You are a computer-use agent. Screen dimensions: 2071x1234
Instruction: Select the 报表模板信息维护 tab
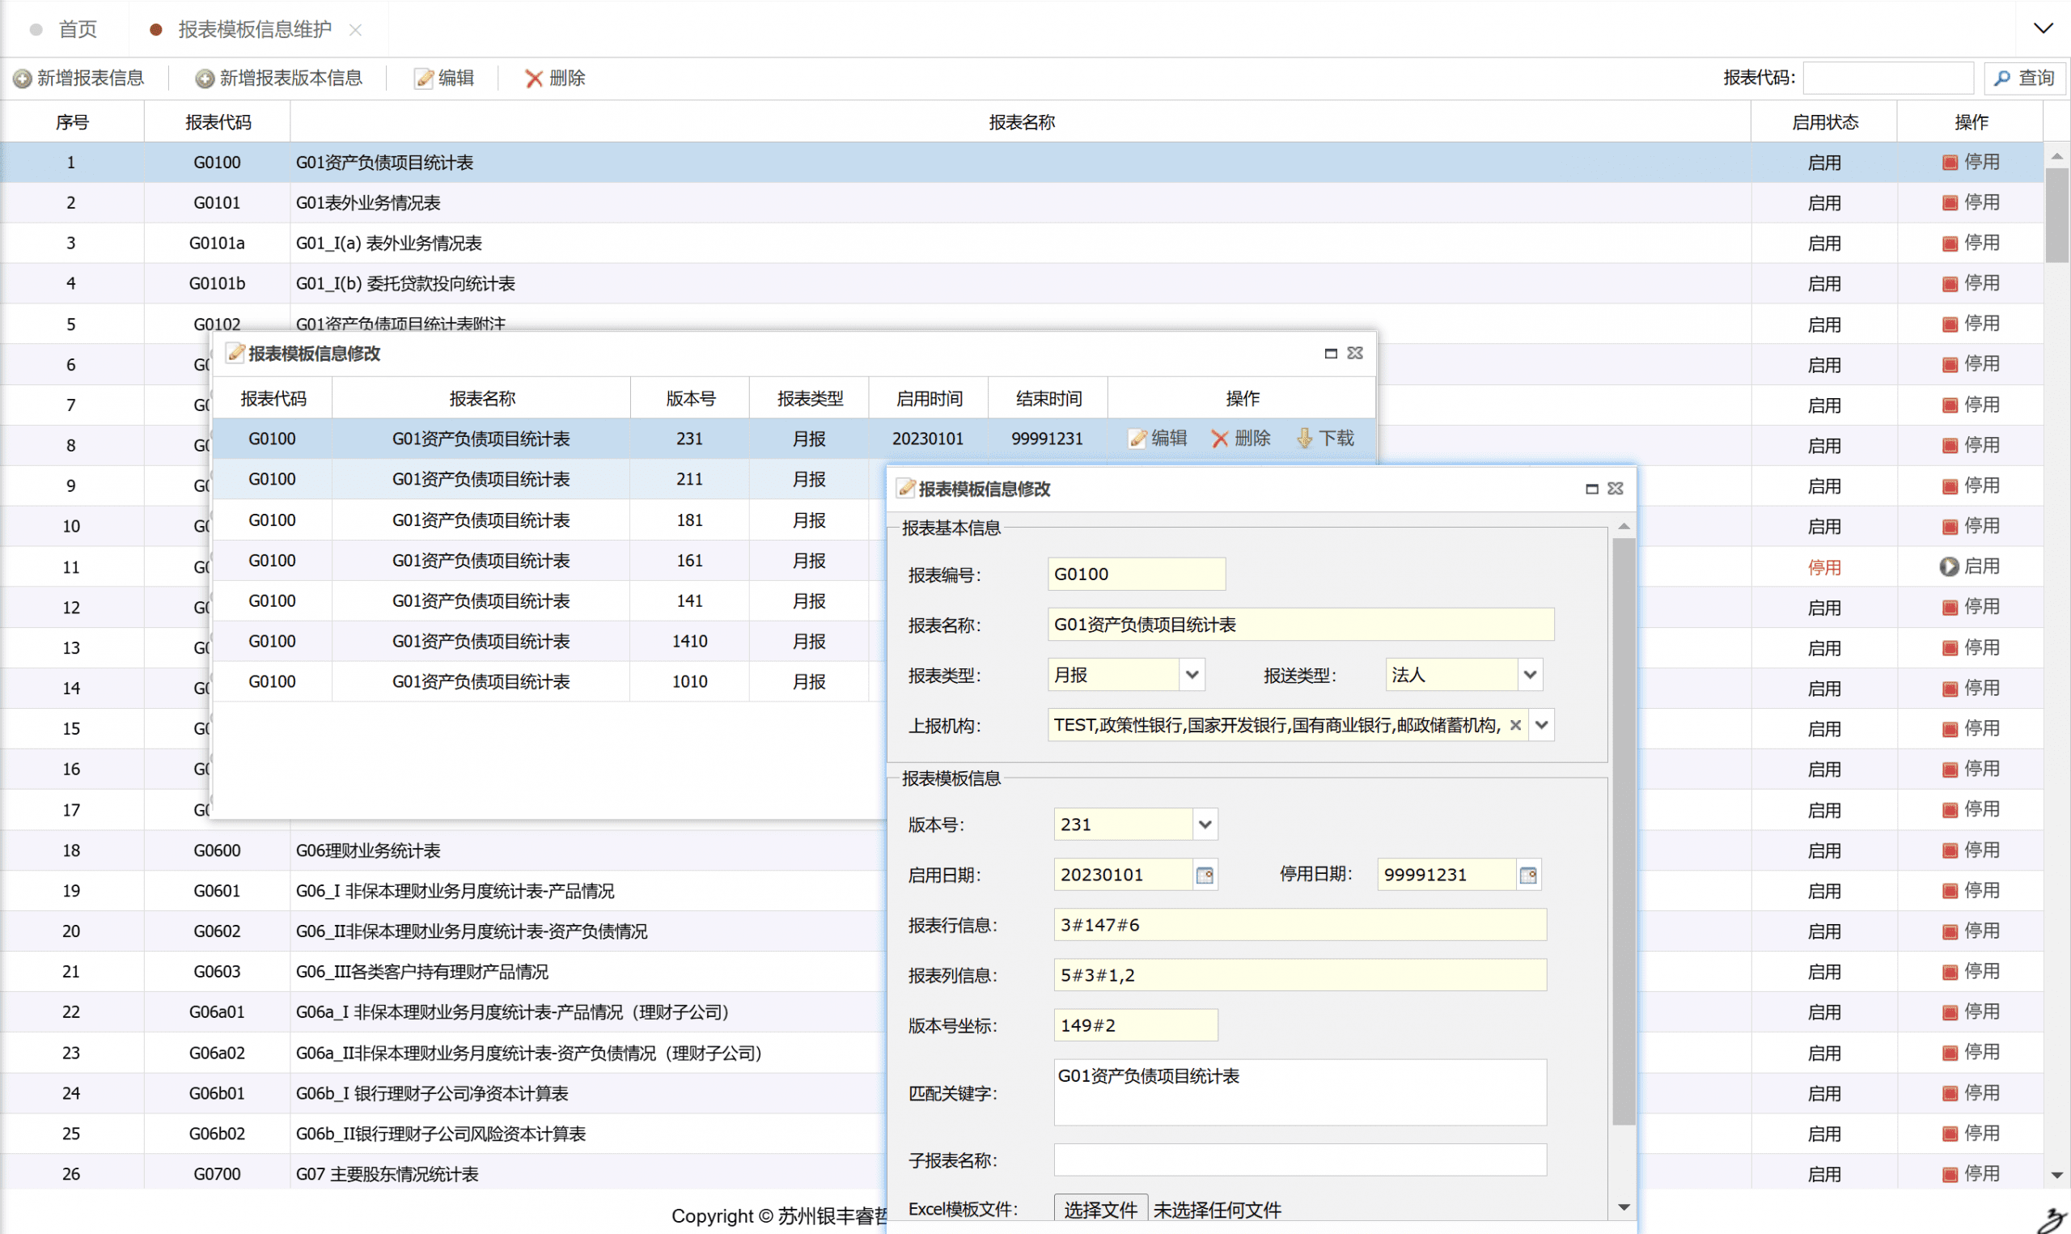[x=254, y=29]
